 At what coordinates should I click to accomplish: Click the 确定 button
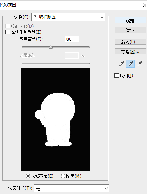coord(130,20)
